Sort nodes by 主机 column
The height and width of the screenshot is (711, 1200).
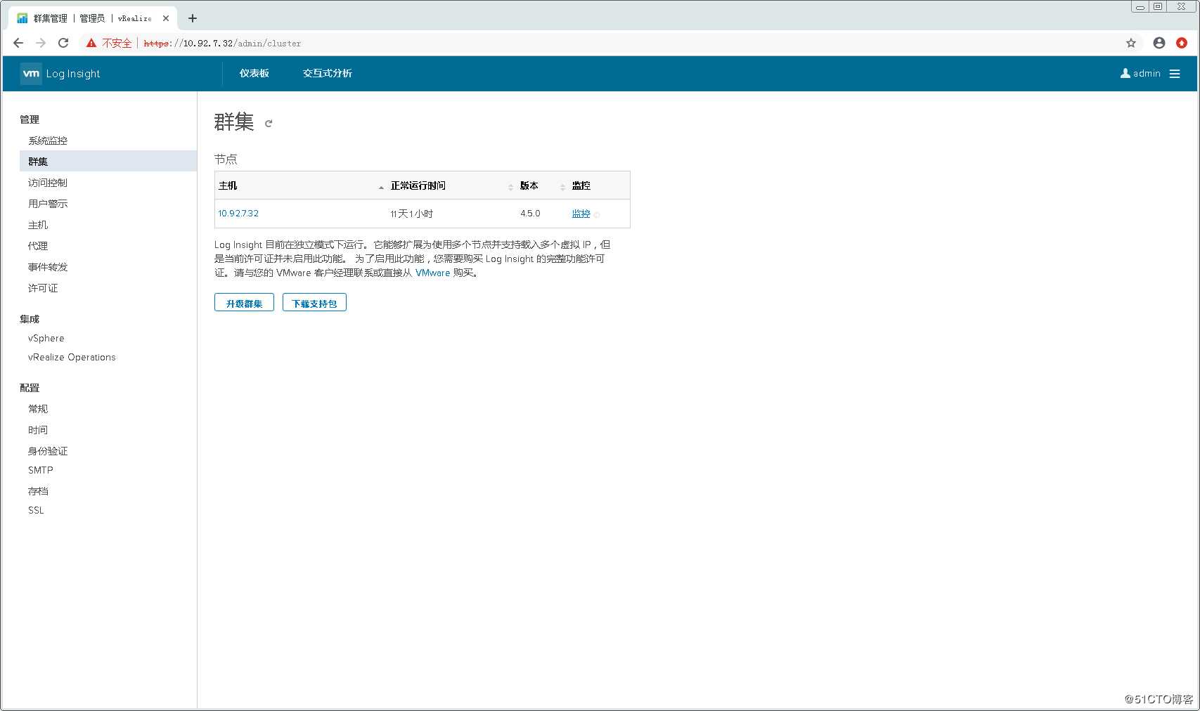pyautogui.click(x=301, y=185)
